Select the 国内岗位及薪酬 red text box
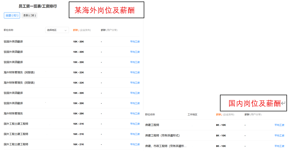The width and height of the screenshot is (288, 151). (x=253, y=103)
